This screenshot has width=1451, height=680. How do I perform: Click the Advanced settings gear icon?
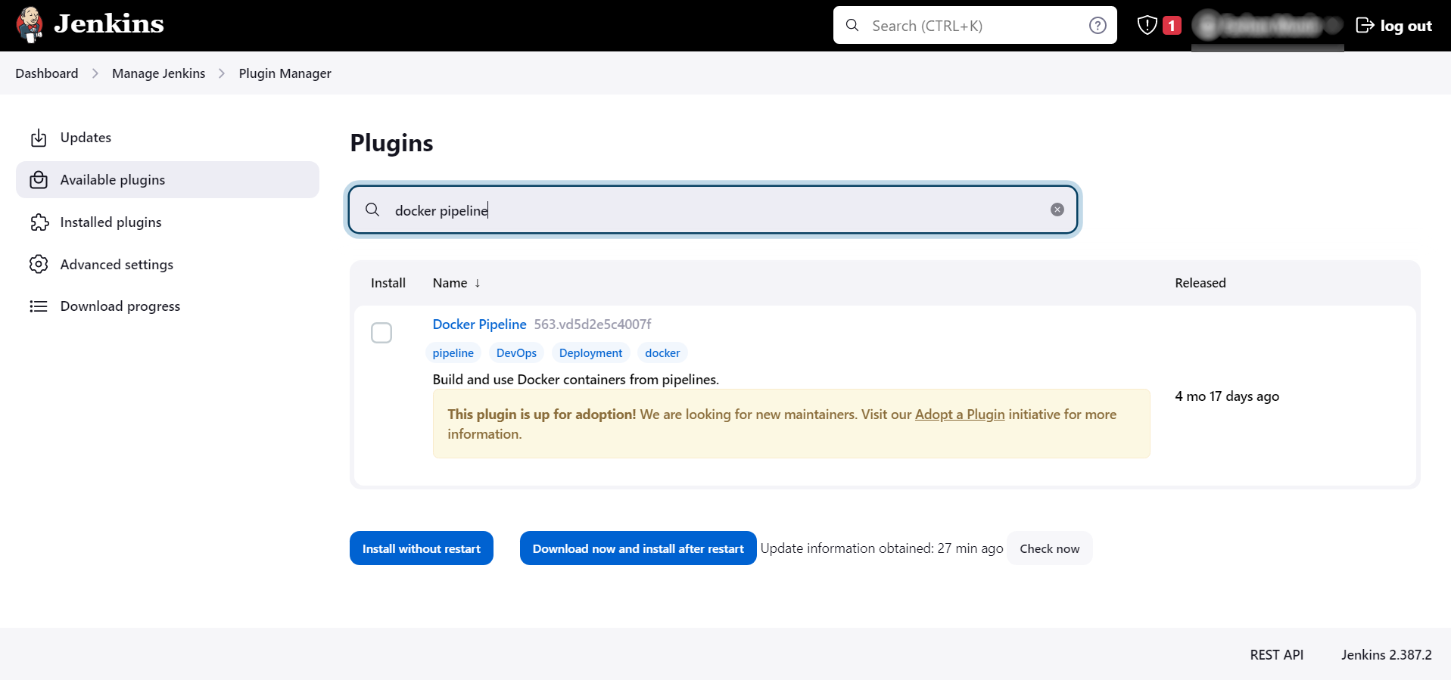[x=39, y=264]
